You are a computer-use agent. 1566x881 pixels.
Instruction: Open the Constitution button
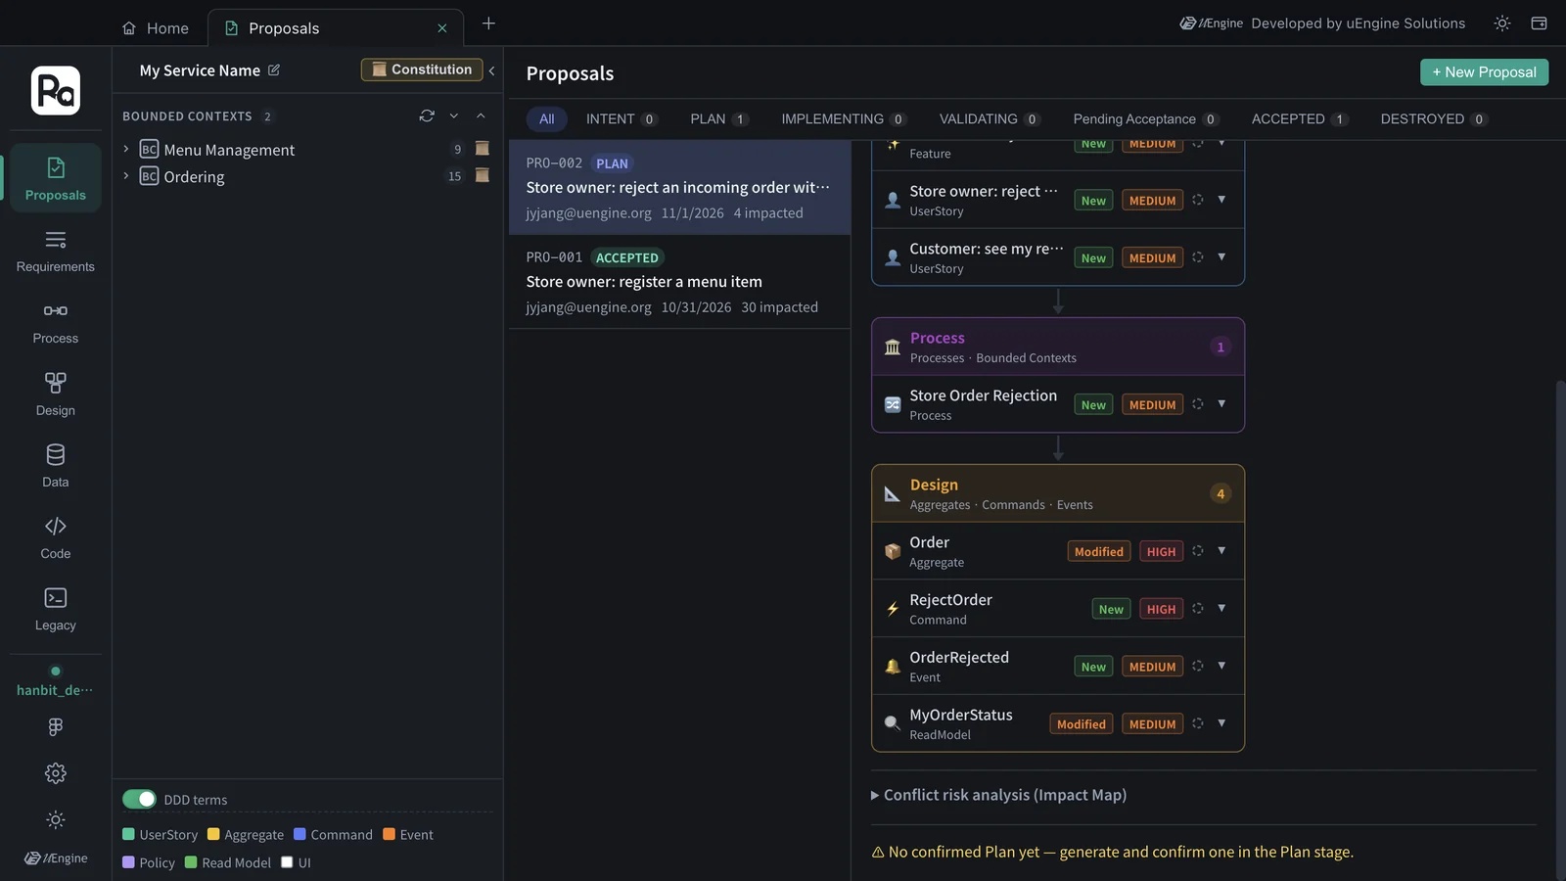point(422,70)
